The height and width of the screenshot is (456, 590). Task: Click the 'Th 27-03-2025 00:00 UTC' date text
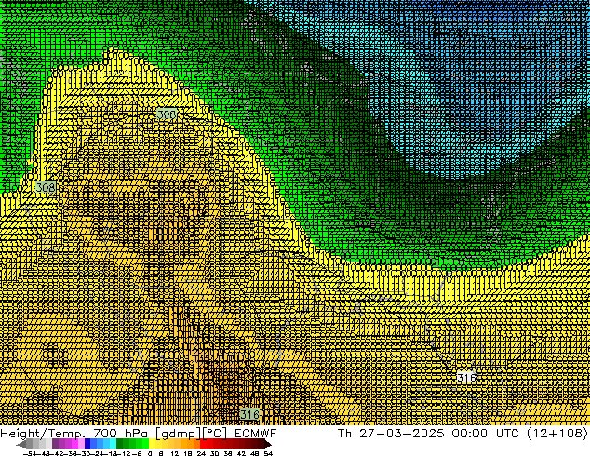[x=428, y=434]
